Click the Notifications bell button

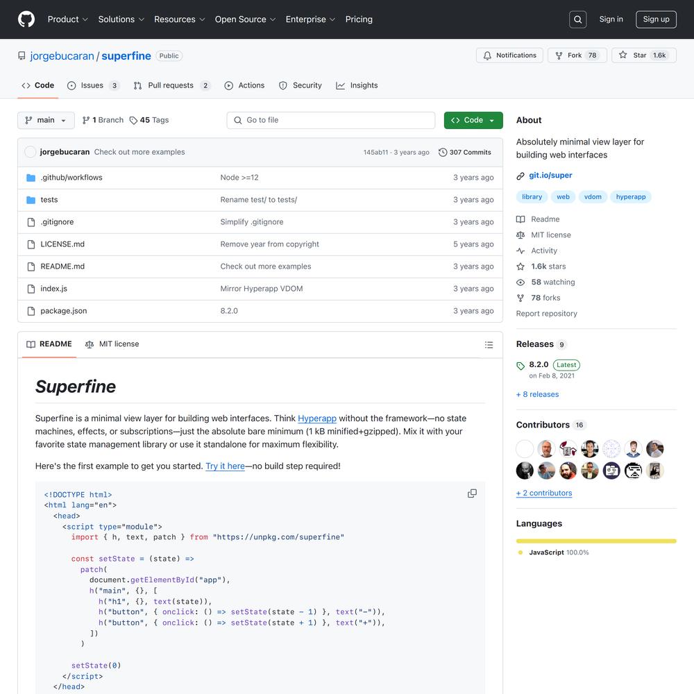point(510,56)
